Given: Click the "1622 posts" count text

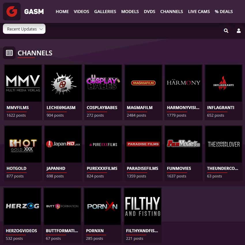Looking at the screenshot, I should [x=16, y=115].
